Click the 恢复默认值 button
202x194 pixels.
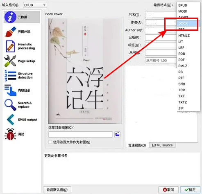point(57,190)
